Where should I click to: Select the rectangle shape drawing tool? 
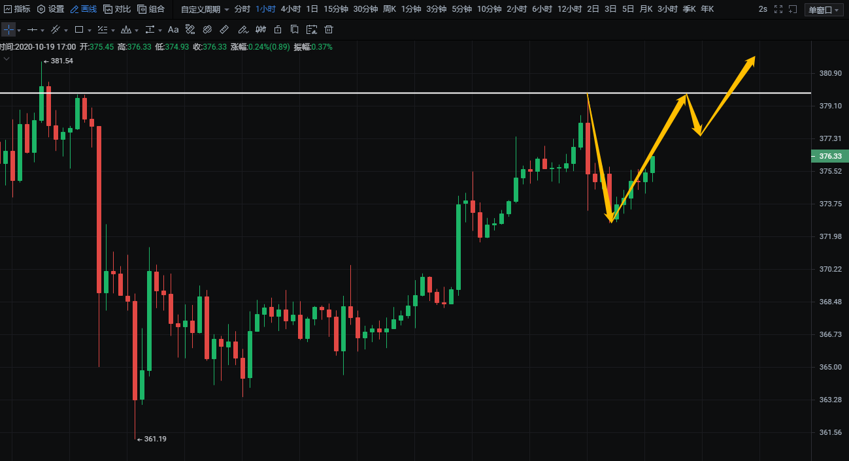pyautogui.click(x=79, y=30)
